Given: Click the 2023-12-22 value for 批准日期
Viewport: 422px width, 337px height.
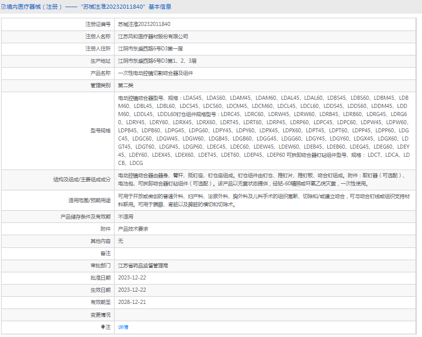Looking at the screenshot, I should click(132, 278).
